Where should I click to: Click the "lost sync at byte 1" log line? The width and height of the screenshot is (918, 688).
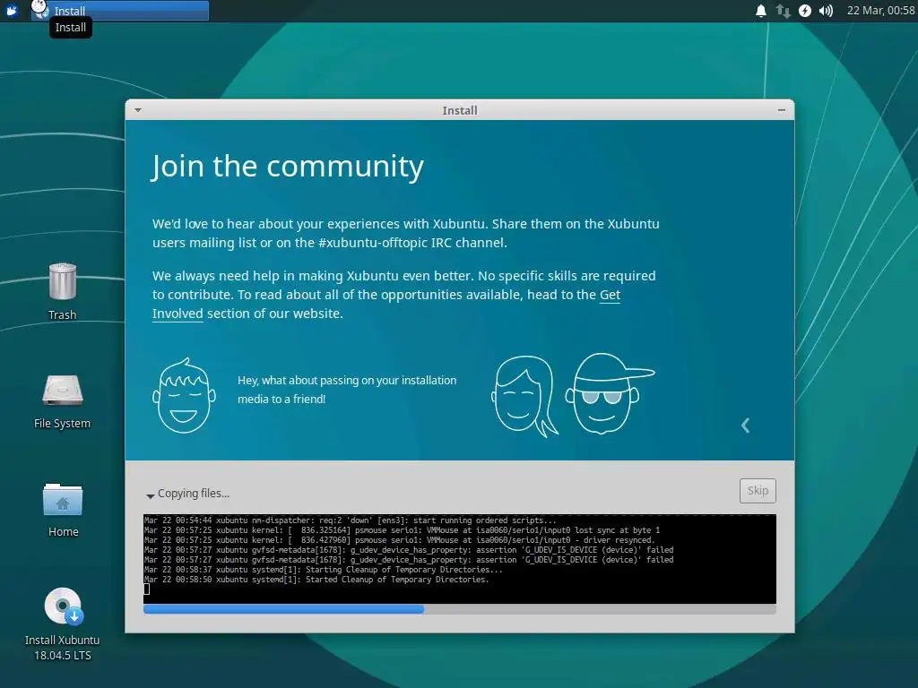[402, 530]
